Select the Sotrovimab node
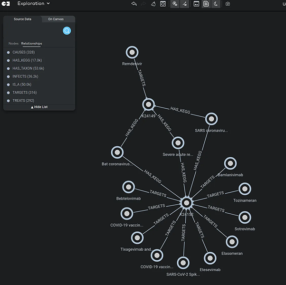Screen dimensions: 286x285 [x=245, y=218]
